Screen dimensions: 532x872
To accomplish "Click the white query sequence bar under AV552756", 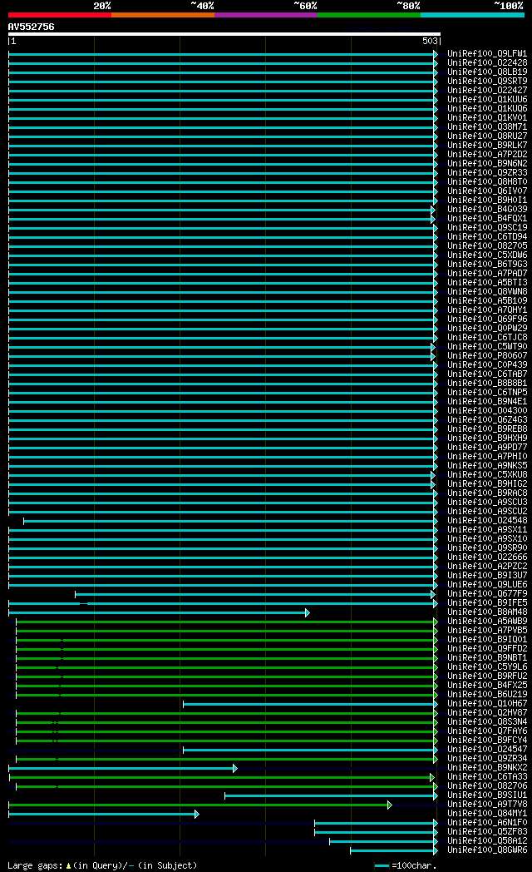I will coord(224,34).
